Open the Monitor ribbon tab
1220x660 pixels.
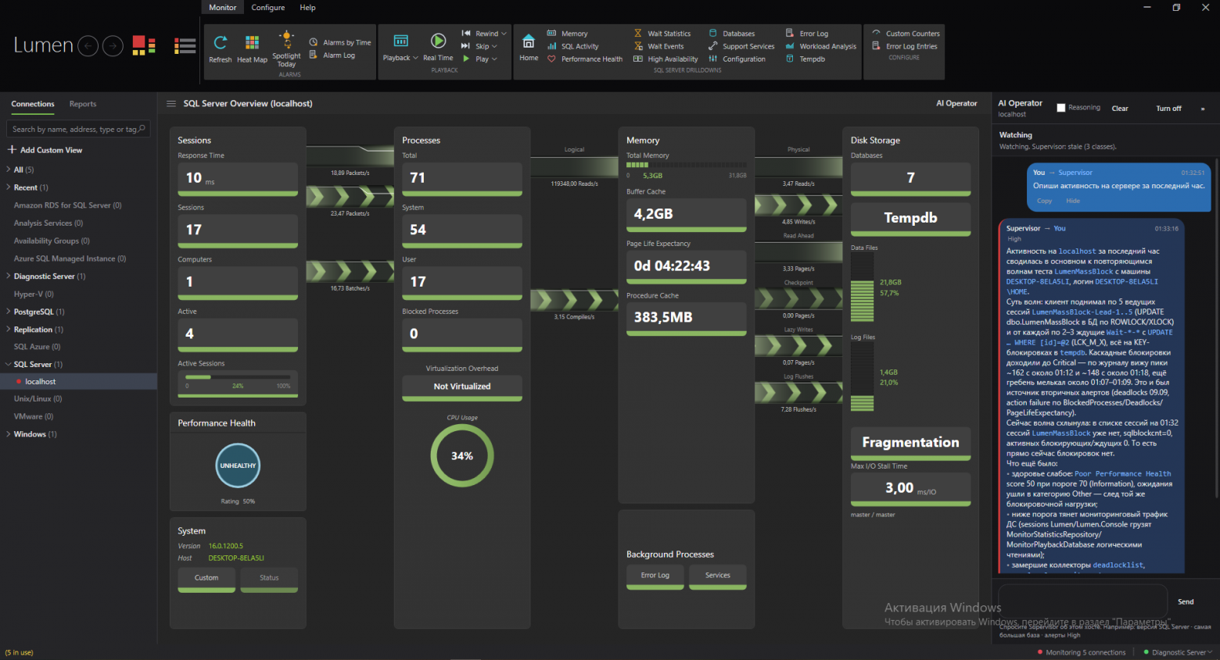[x=222, y=7]
